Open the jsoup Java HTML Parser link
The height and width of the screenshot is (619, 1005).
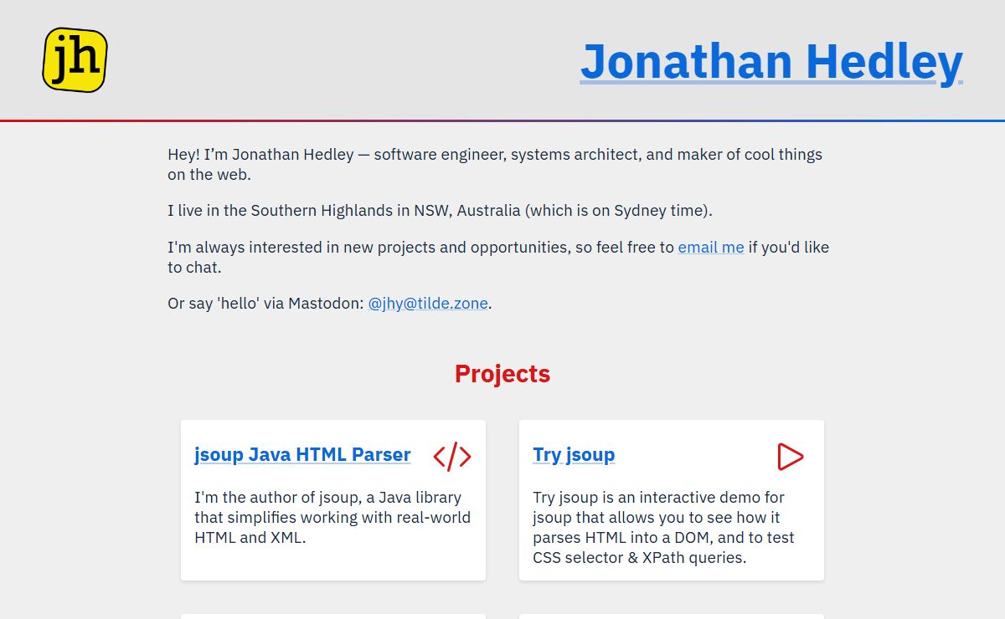(302, 454)
